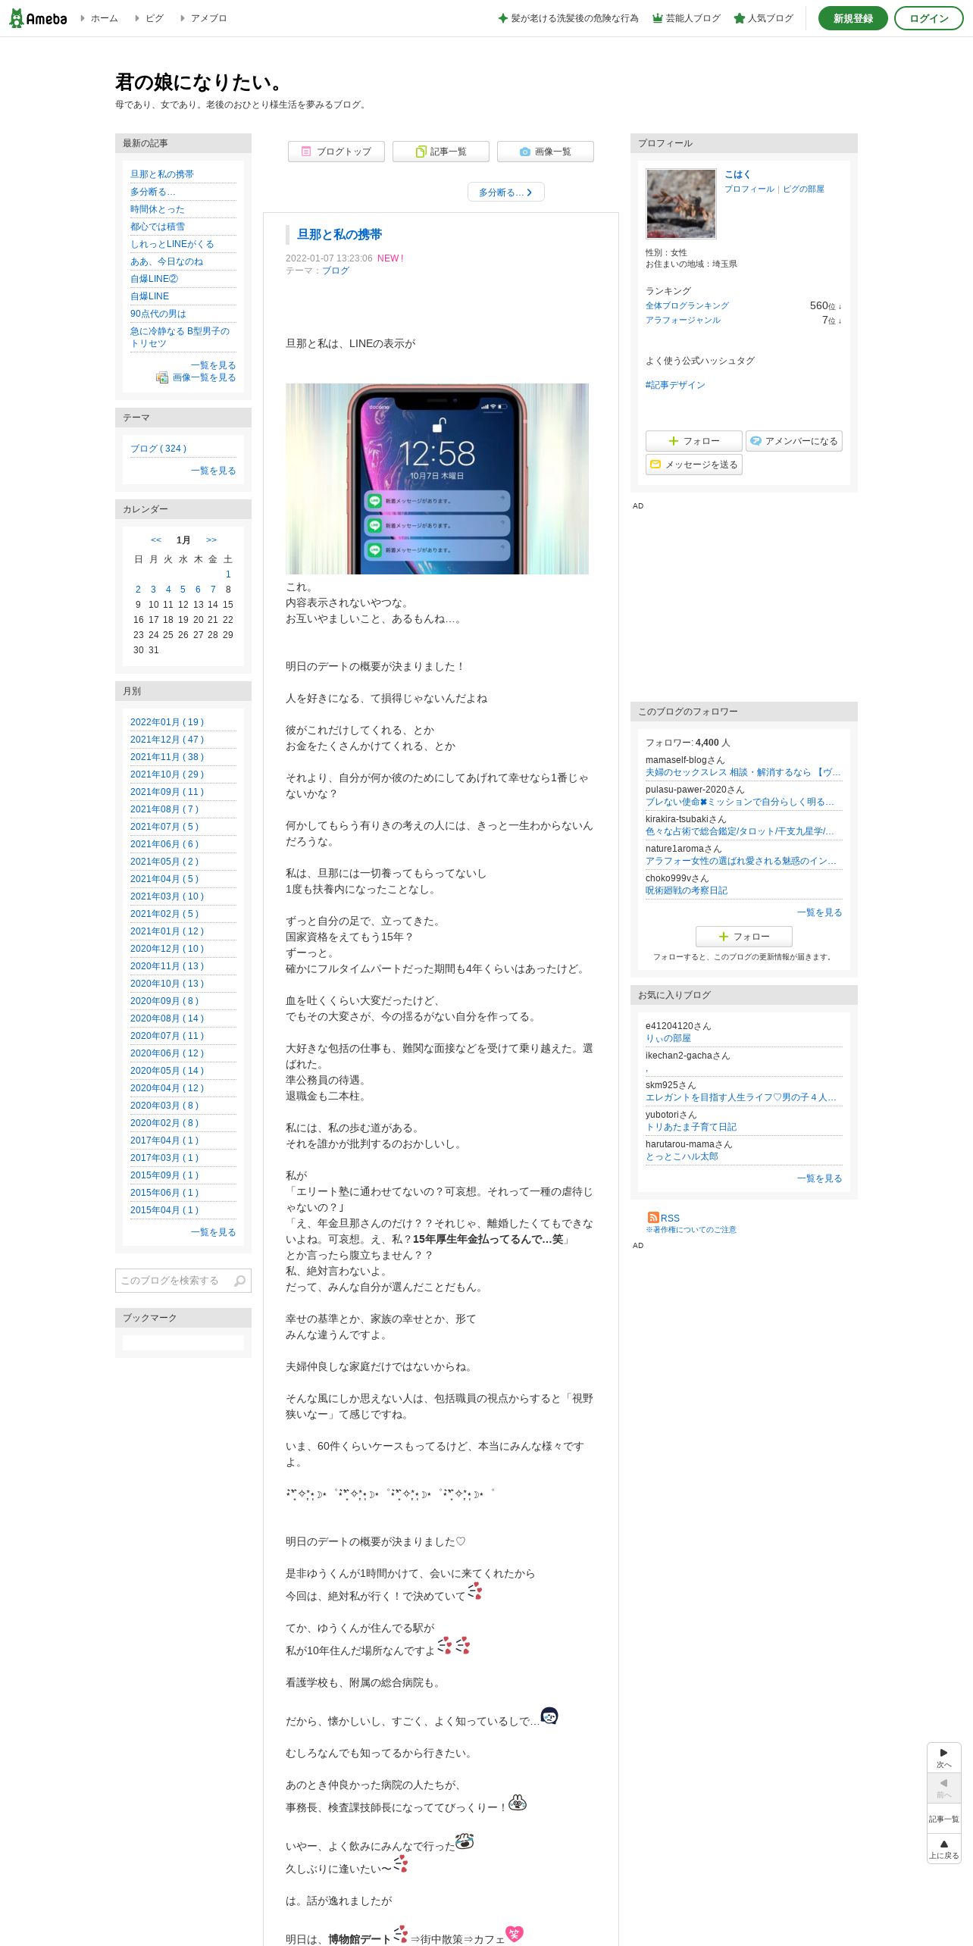This screenshot has height=1946, width=973.
Task: Click メッセージを送る button
Action: pos(694,465)
